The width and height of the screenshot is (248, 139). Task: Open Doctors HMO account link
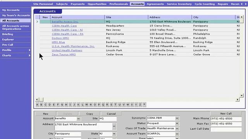[60, 38]
